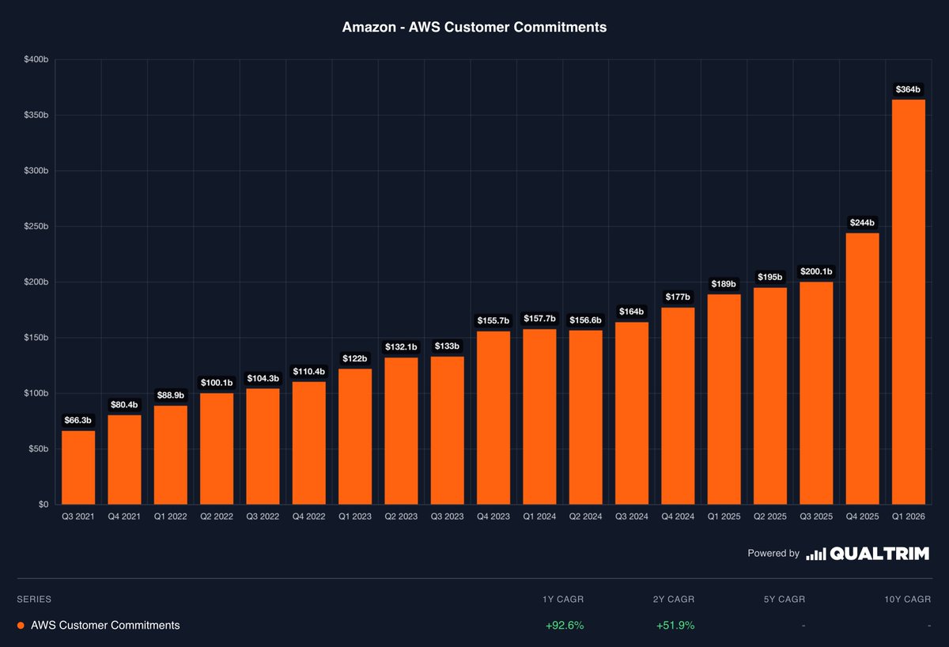Click the $88.9b data label
The width and height of the screenshot is (949, 647).
click(x=171, y=395)
